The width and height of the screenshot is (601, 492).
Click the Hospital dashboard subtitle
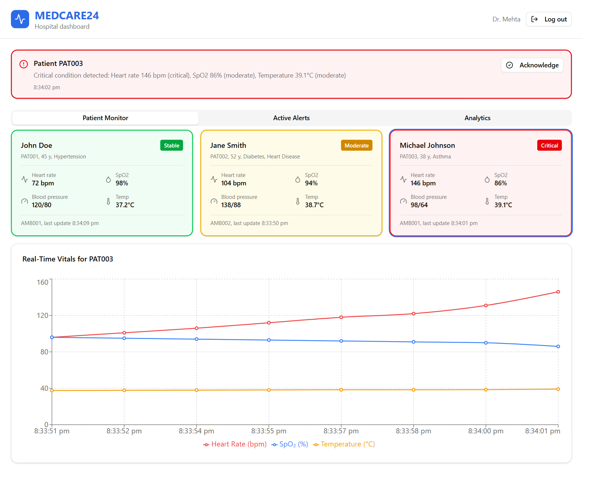[62, 27]
